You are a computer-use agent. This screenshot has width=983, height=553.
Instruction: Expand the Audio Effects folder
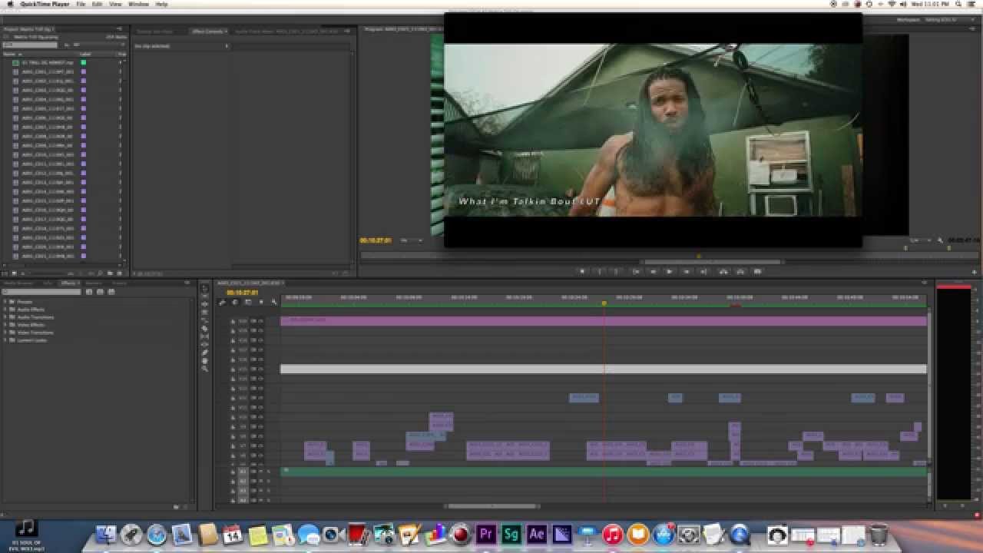coord(5,310)
